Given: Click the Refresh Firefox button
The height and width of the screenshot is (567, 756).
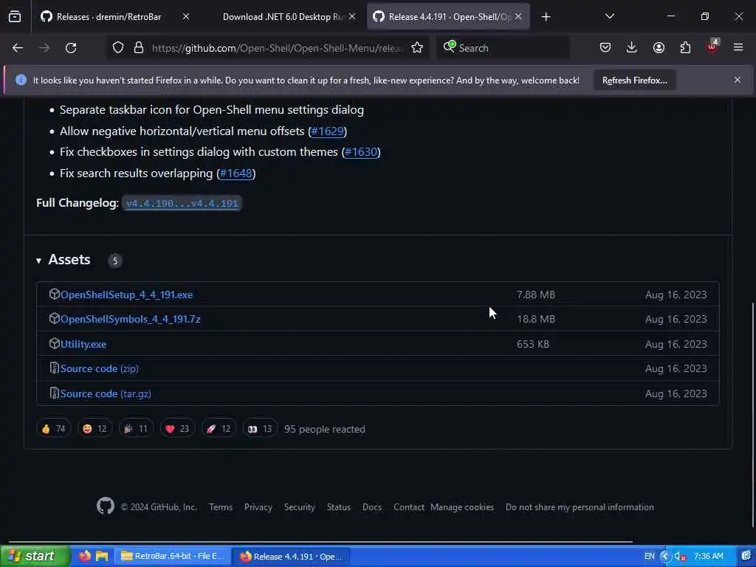Looking at the screenshot, I should (x=634, y=80).
